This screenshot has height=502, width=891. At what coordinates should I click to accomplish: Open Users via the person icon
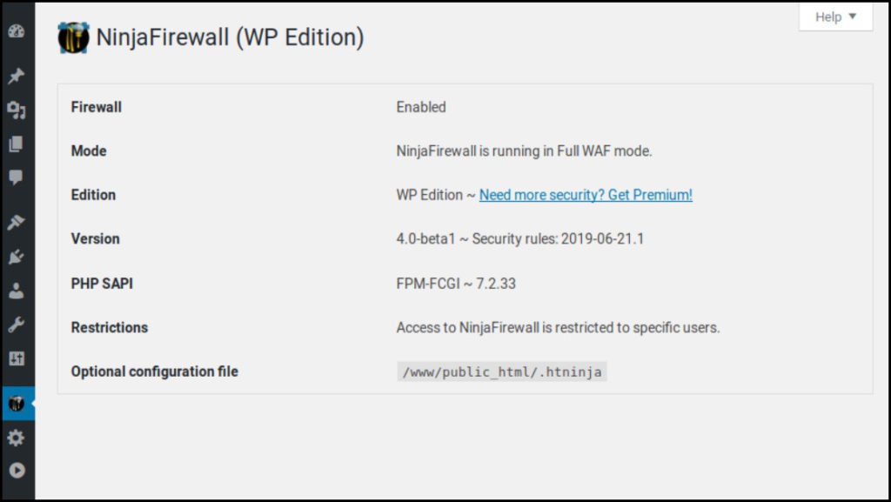[16, 291]
